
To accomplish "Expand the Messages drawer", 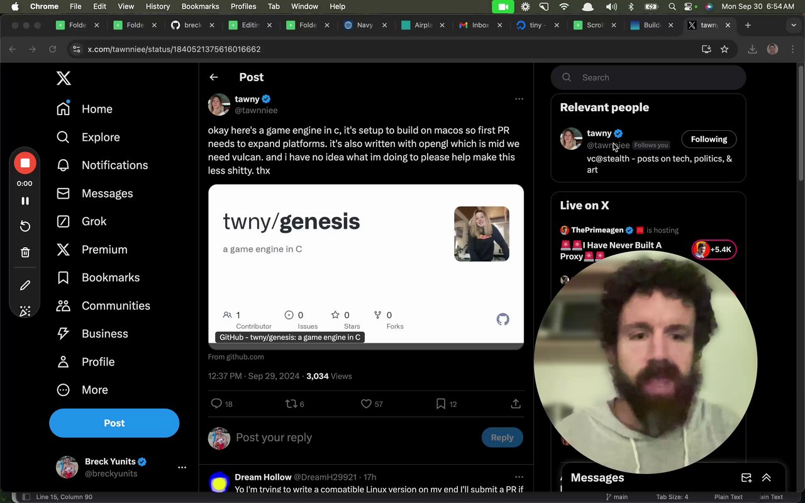I will point(767,478).
